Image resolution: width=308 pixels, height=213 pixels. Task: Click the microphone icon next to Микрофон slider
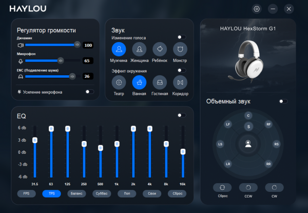[21, 61]
